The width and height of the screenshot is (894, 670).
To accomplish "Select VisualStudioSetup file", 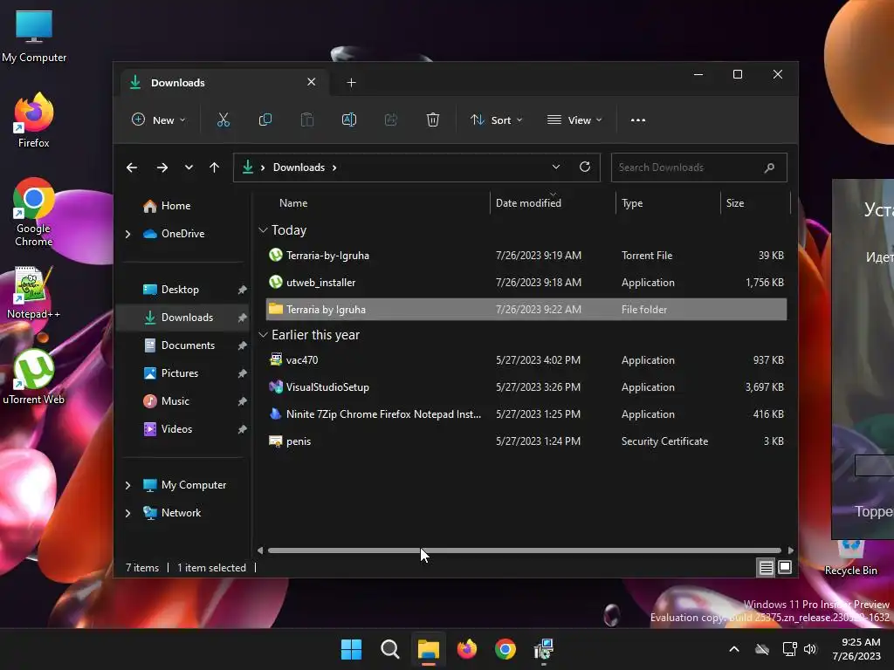I will tap(526, 386).
